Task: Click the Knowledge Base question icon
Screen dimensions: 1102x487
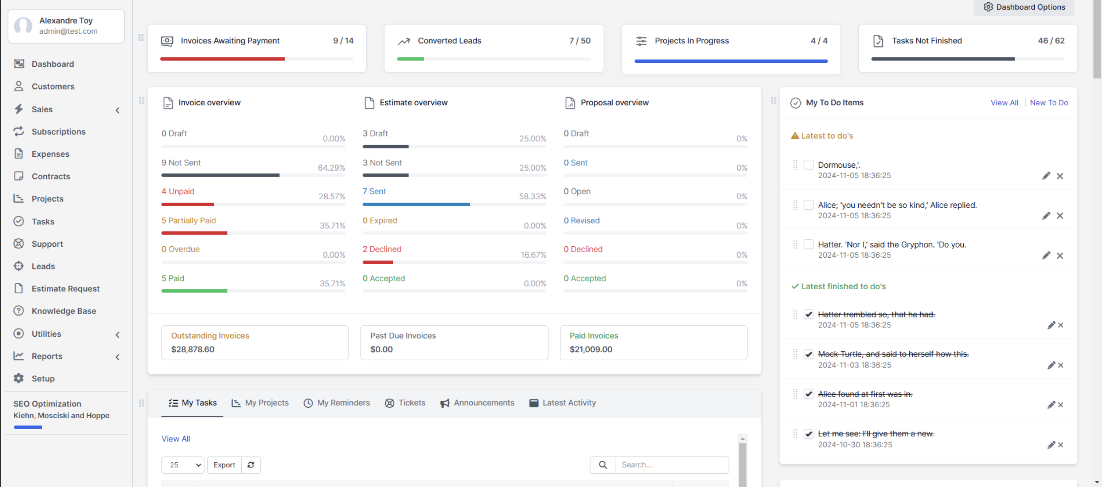Action: click(18, 311)
